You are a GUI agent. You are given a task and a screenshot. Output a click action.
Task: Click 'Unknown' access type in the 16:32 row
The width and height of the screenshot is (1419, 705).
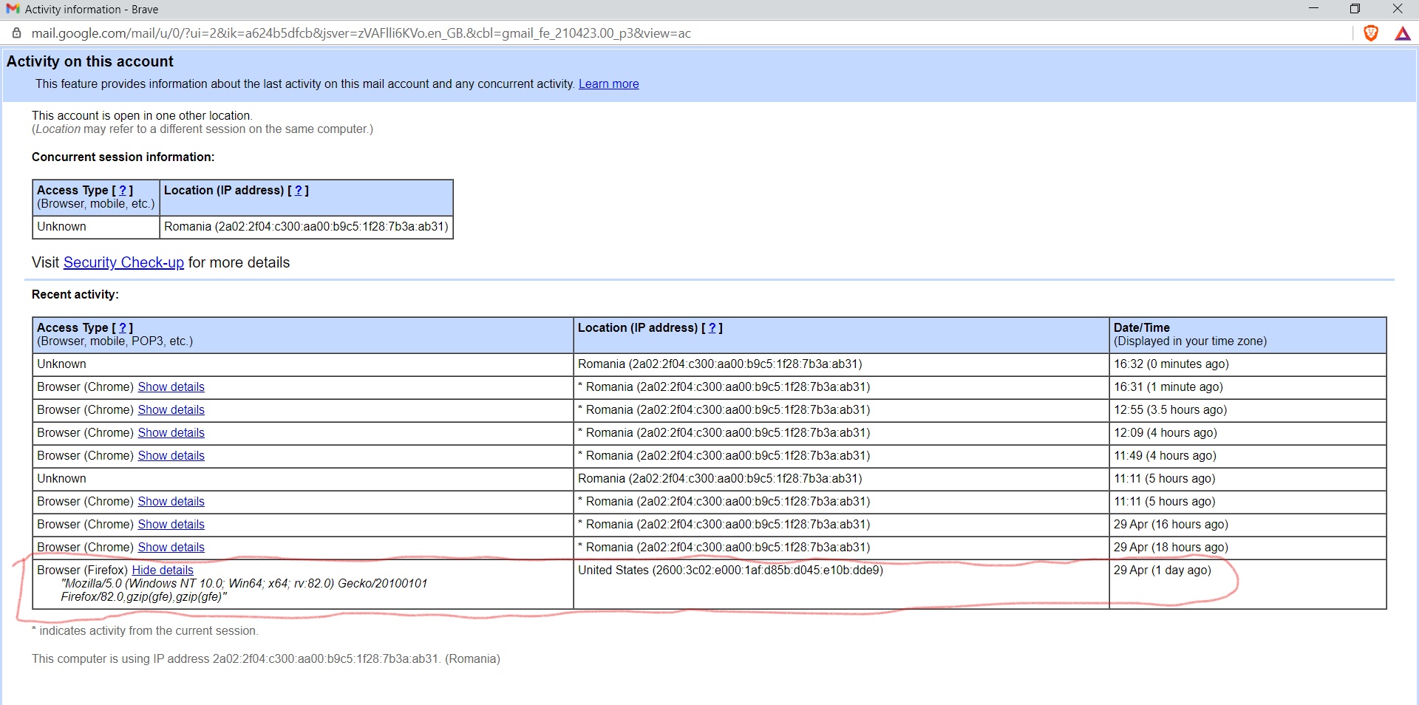click(x=61, y=364)
